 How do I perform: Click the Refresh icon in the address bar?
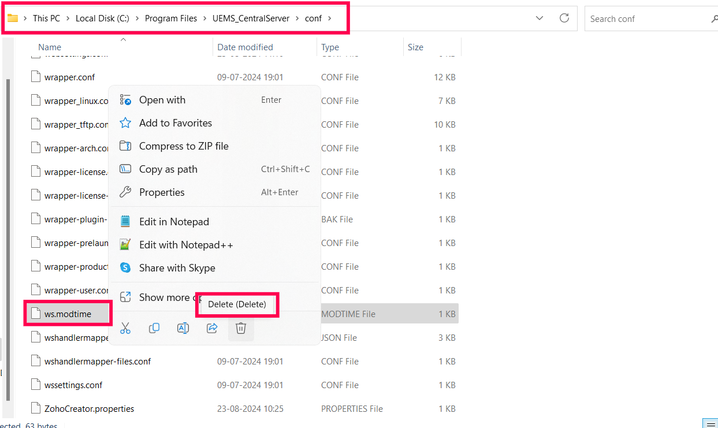coord(564,18)
